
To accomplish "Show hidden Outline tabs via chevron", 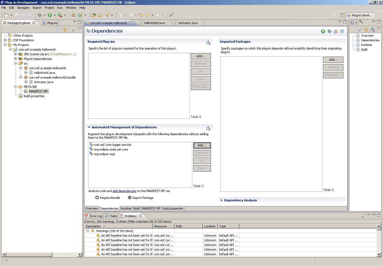I will click(x=361, y=22).
